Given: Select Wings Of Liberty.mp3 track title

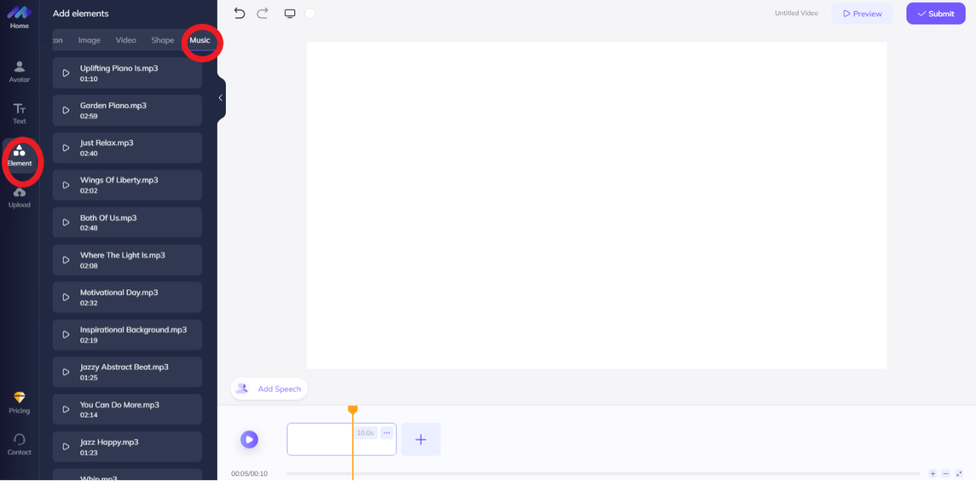Looking at the screenshot, I should point(119,181).
